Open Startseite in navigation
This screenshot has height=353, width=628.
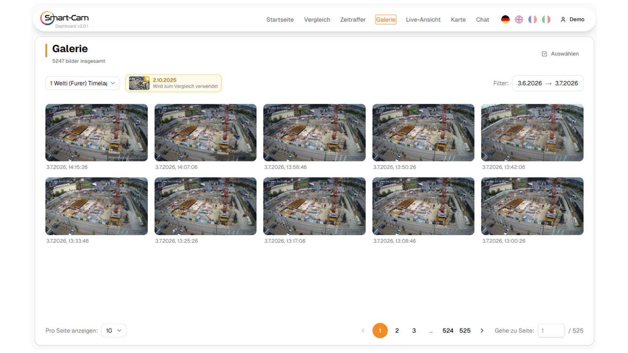[x=280, y=20]
